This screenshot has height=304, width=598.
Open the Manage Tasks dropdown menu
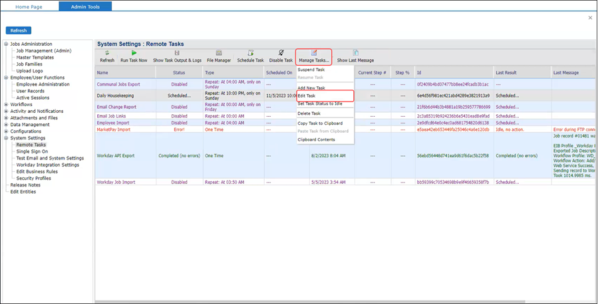(314, 56)
